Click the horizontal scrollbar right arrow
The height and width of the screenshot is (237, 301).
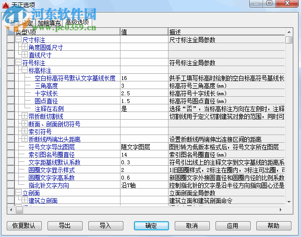click(x=281, y=210)
